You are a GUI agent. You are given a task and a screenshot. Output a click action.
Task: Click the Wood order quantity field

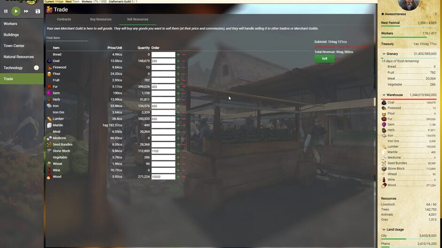pos(163,177)
